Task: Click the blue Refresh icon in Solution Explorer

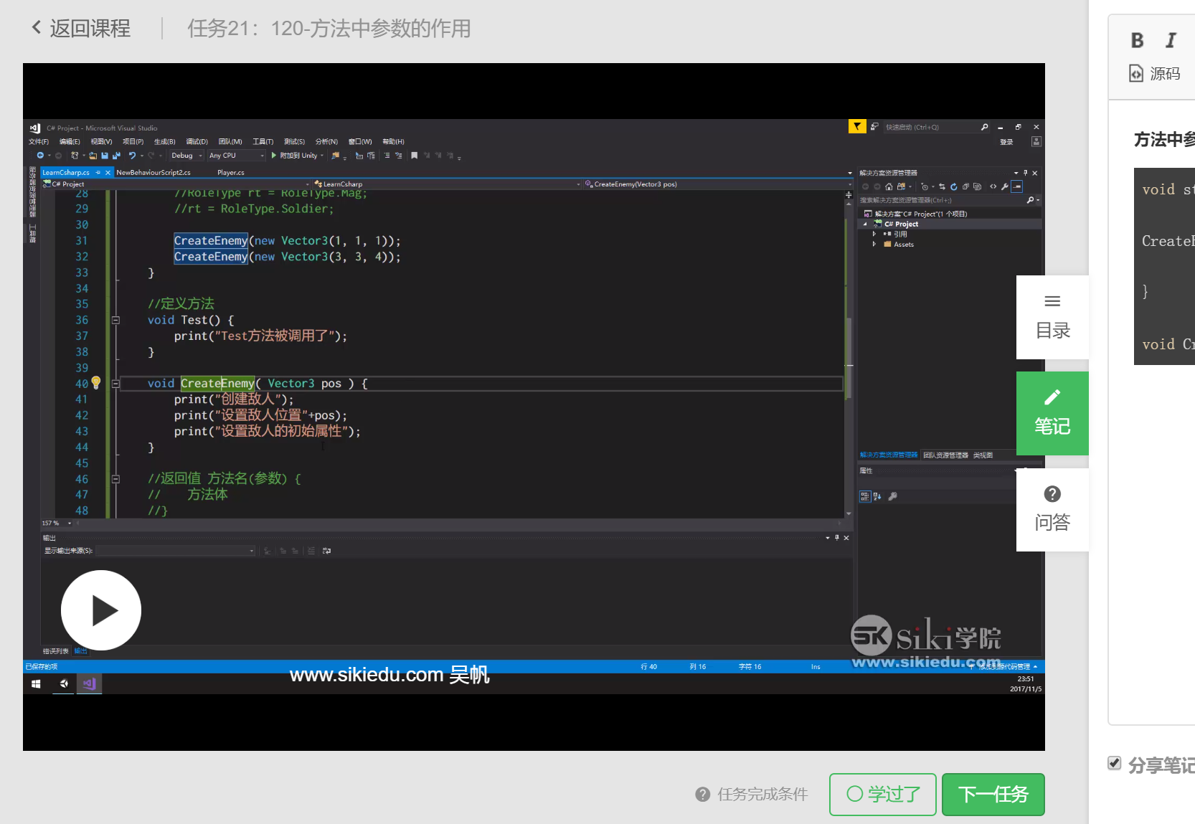Action: (953, 186)
